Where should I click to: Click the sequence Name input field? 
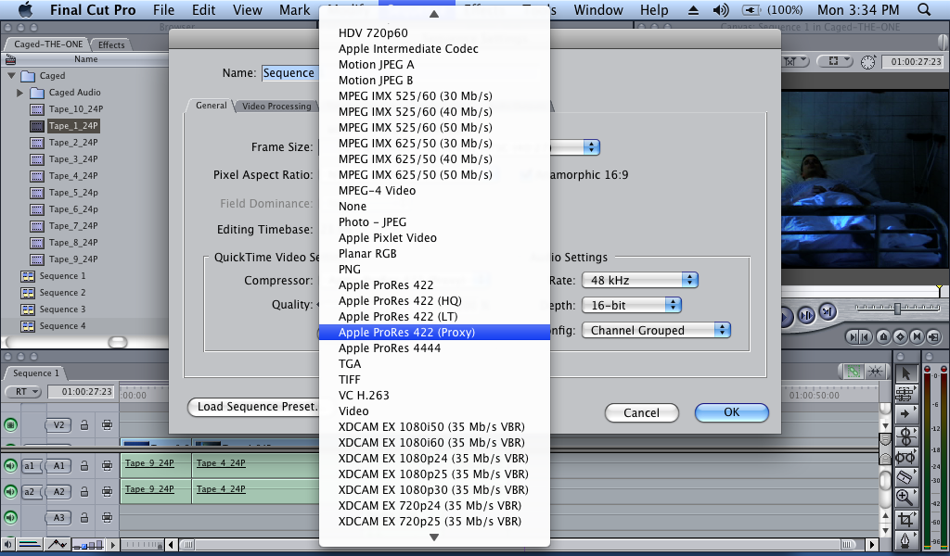click(290, 73)
